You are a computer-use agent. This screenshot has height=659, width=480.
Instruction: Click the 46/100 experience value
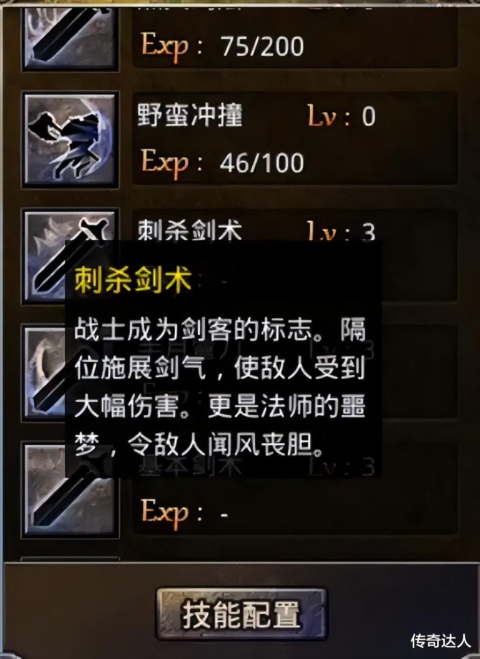pos(262,163)
